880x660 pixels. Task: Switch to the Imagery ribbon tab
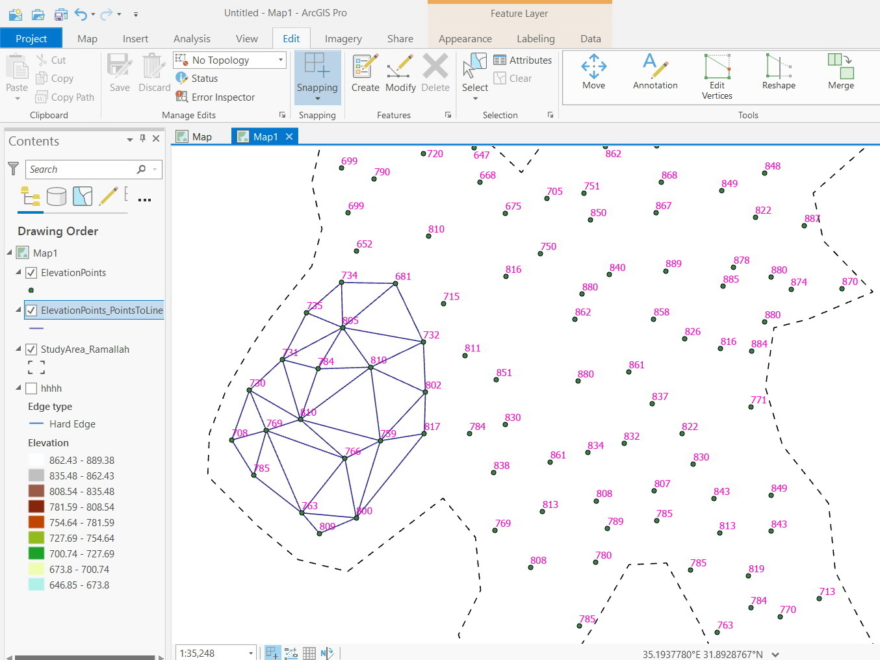click(x=343, y=39)
